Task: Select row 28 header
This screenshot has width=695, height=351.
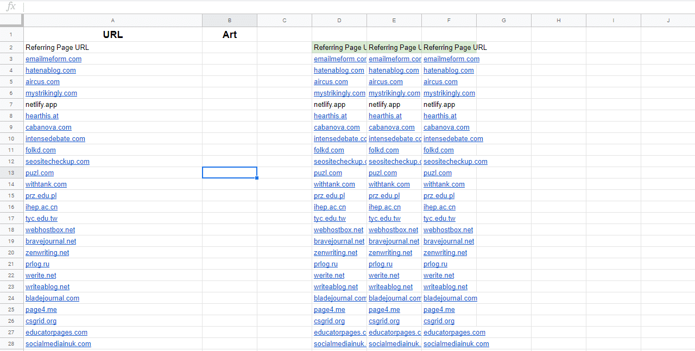Action: [11, 343]
